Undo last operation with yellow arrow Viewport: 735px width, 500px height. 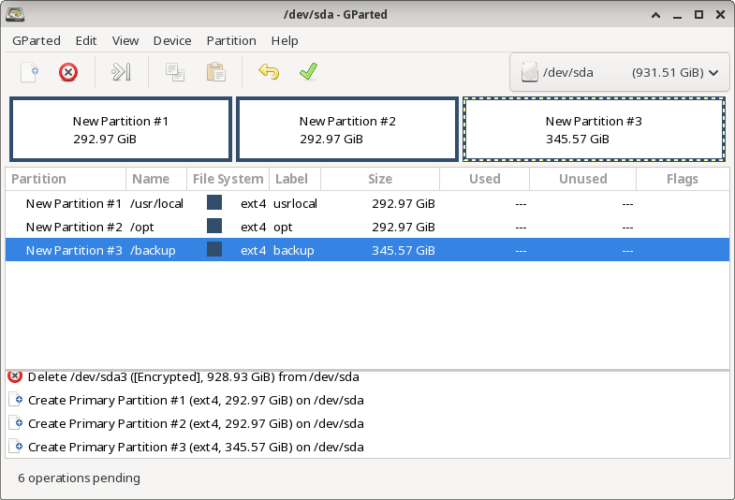coord(269,72)
